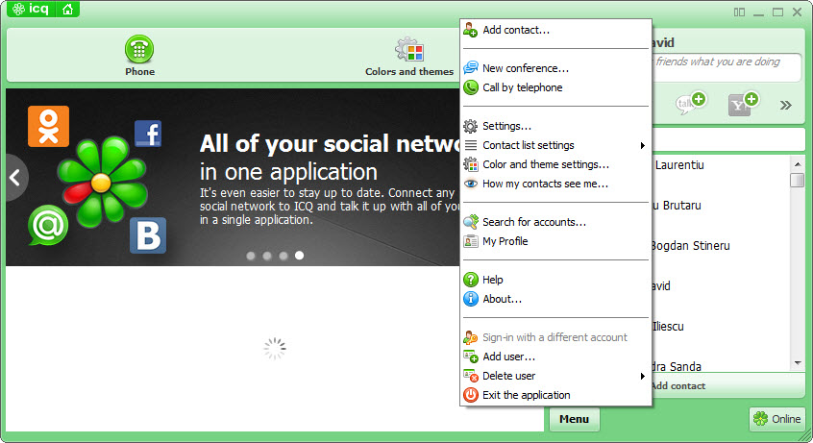This screenshot has width=813, height=443.
Task: Toggle the split view layout icon in title bar
Action: (x=739, y=12)
